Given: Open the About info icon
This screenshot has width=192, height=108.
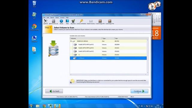Looking at the screenshot, I should coord(61,22).
